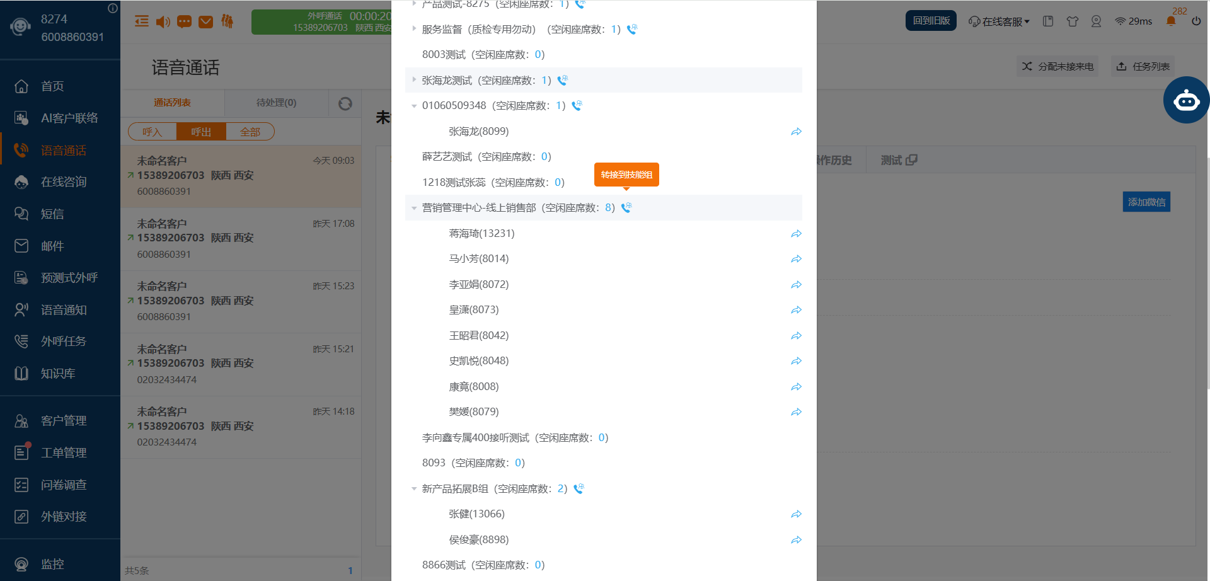Screen dimensions: 1210x581
Task: Click phone icon beside 新产品拓展B组
Action: point(579,489)
